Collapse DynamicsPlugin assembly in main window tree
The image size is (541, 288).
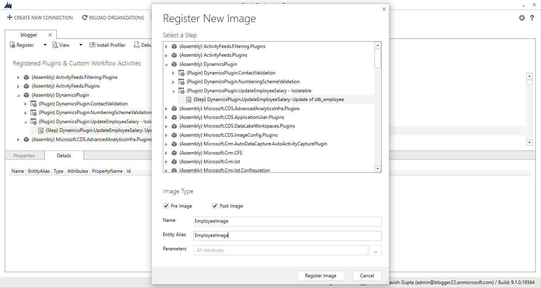point(19,95)
